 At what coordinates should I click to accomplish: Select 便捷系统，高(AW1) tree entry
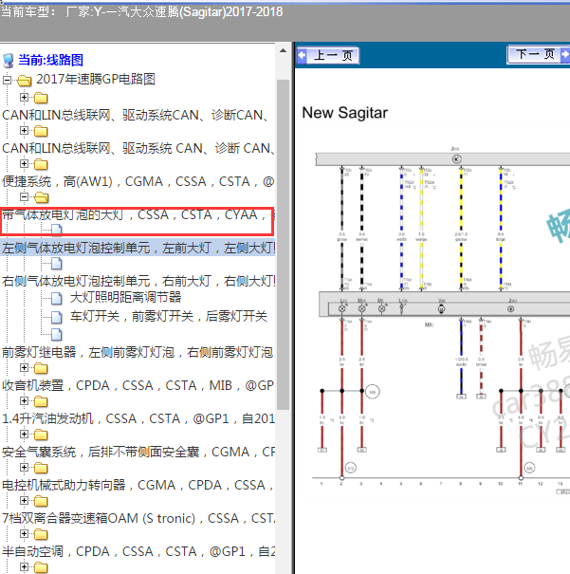(138, 181)
